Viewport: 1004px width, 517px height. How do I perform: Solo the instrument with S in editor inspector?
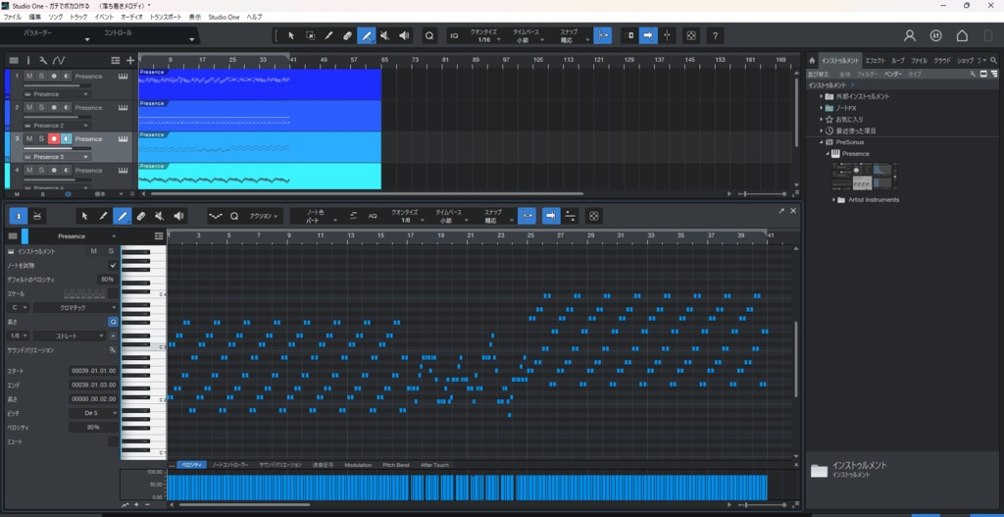click(x=110, y=251)
